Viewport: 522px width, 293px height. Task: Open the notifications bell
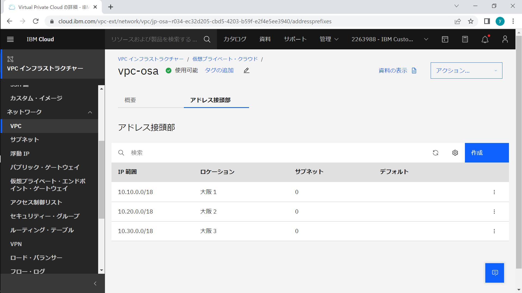485,39
